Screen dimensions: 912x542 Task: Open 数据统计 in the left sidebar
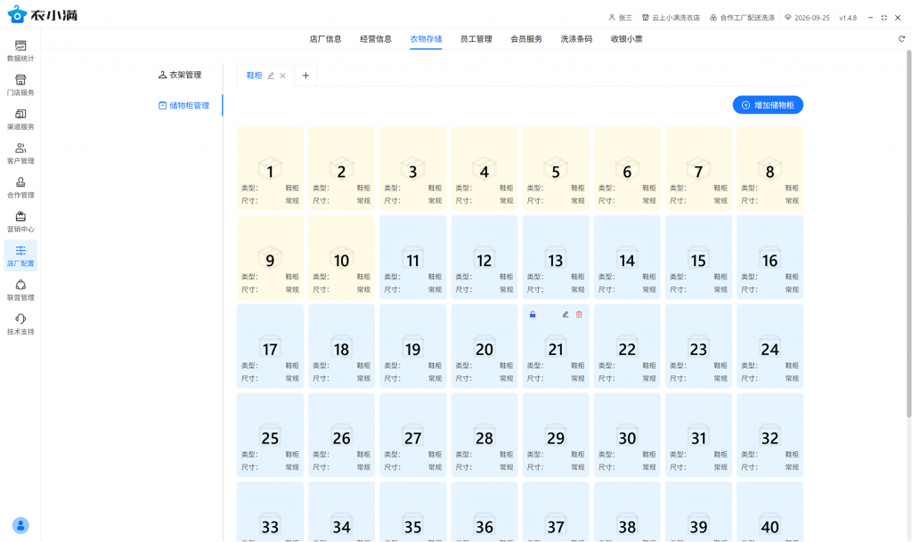(x=20, y=51)
